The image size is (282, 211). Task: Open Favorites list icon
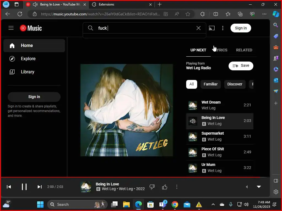click(x=228, y=14)
